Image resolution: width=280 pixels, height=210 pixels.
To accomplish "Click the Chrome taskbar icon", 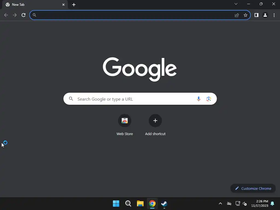I will (152, 203).
